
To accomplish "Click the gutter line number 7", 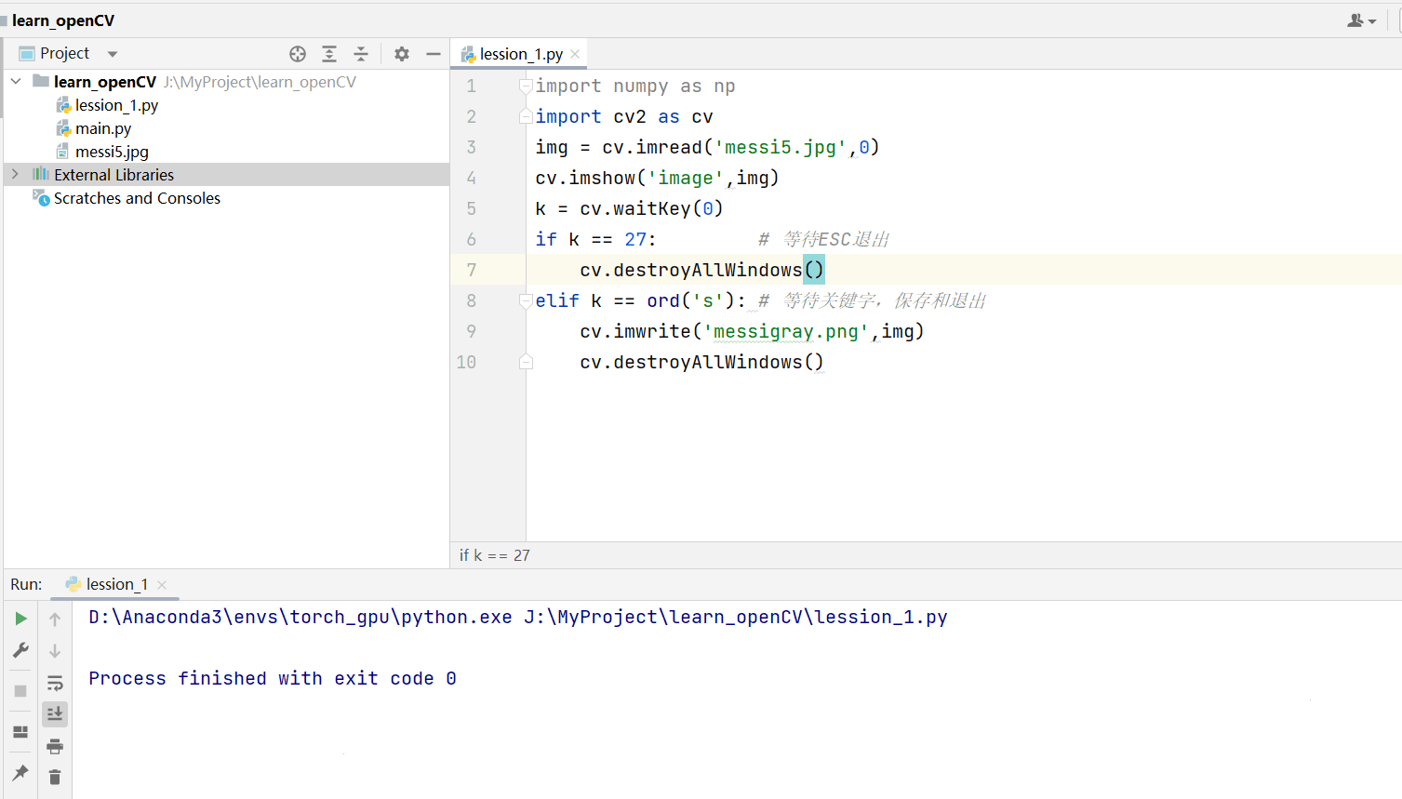I will pyautogui.click(x=472, y=271).
